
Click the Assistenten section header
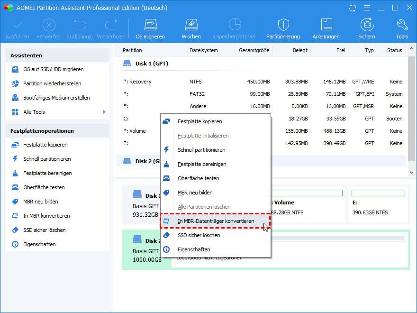57,55
